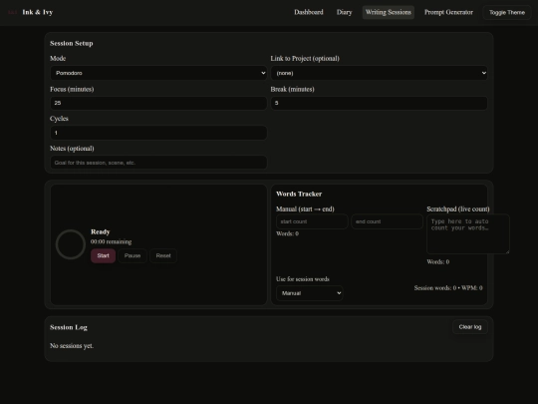538x404 pixels.
Task: Click the Session Log heading
Action: tap(69, 327)
